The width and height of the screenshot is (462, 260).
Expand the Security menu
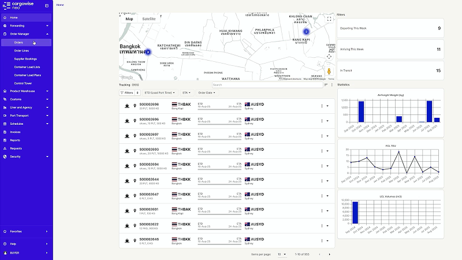(x=26, y=157)
